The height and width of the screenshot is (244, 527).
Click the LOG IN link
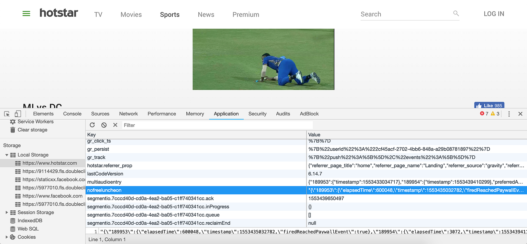(494, 14)
